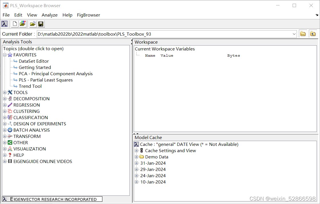Go up one folder level using the up-arrow folder icon
The width and height of the screenshot is (320, 204).
tap(313, 34)
